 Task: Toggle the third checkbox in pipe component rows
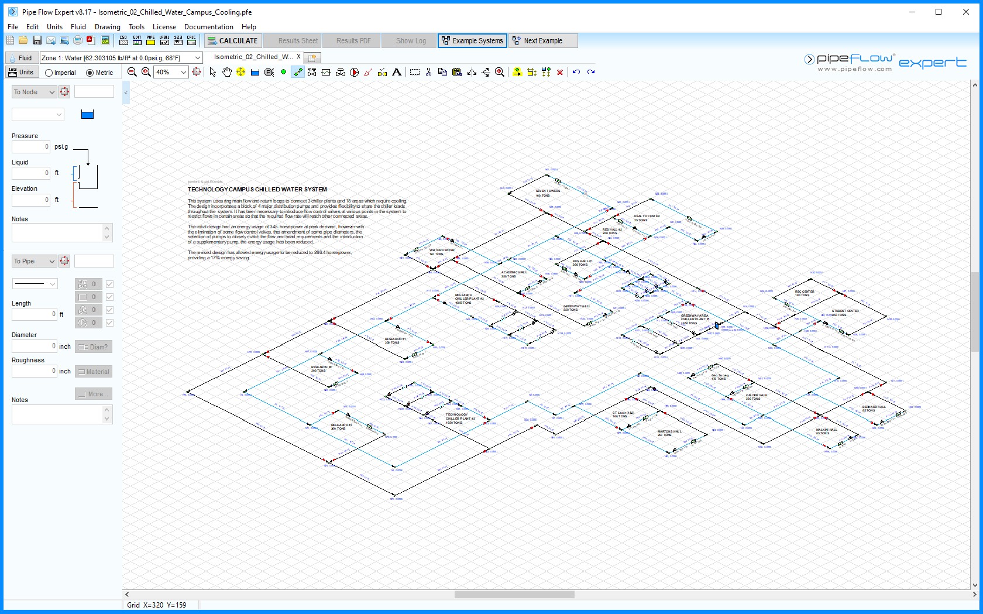click(x=109, y=310)
